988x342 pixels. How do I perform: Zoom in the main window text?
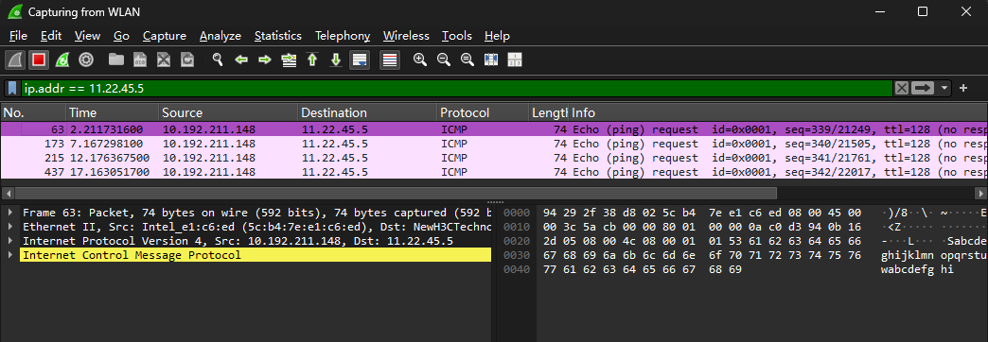[419, 60]
